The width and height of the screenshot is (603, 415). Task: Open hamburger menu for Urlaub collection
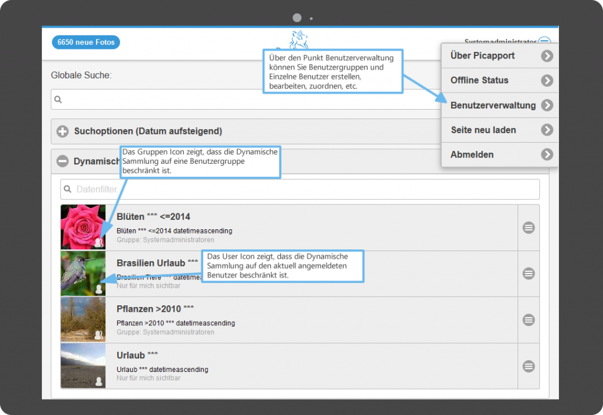(x=528, y=366)
